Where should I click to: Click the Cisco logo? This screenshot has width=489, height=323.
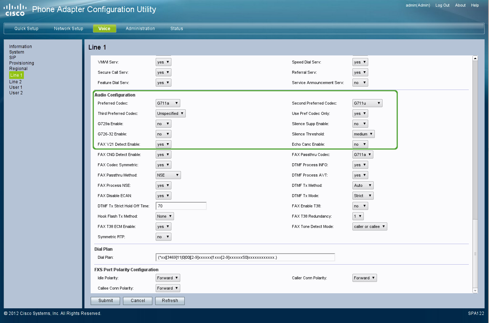coord(15,10)
